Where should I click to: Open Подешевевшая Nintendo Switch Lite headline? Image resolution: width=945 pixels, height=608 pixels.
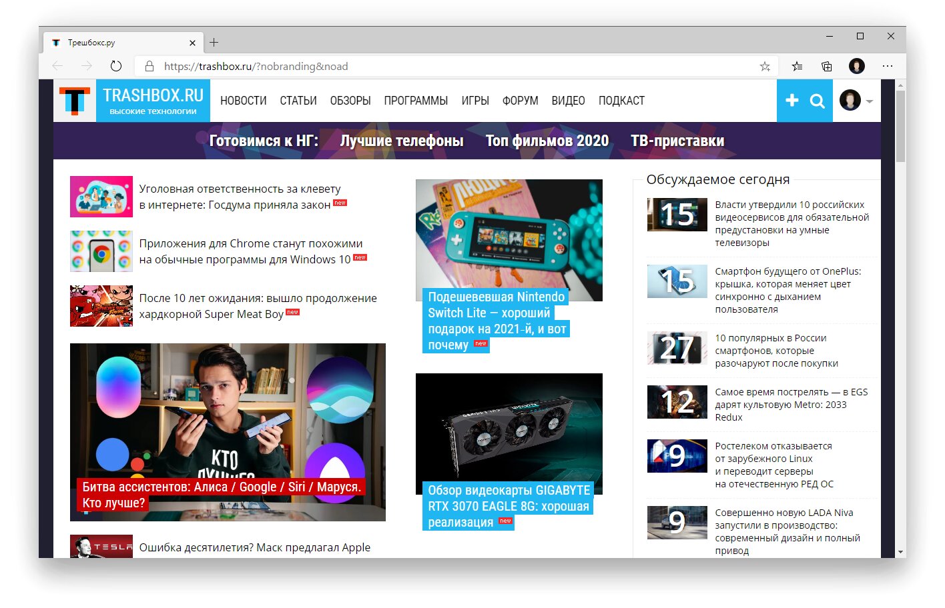click(497, 321)
